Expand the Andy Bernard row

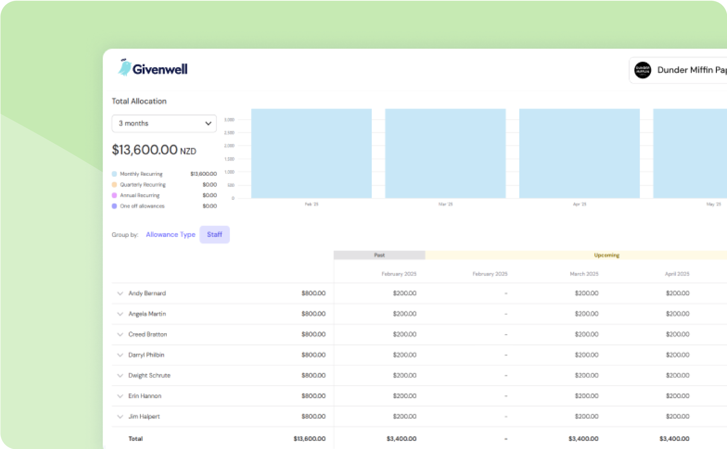point(120,294)
